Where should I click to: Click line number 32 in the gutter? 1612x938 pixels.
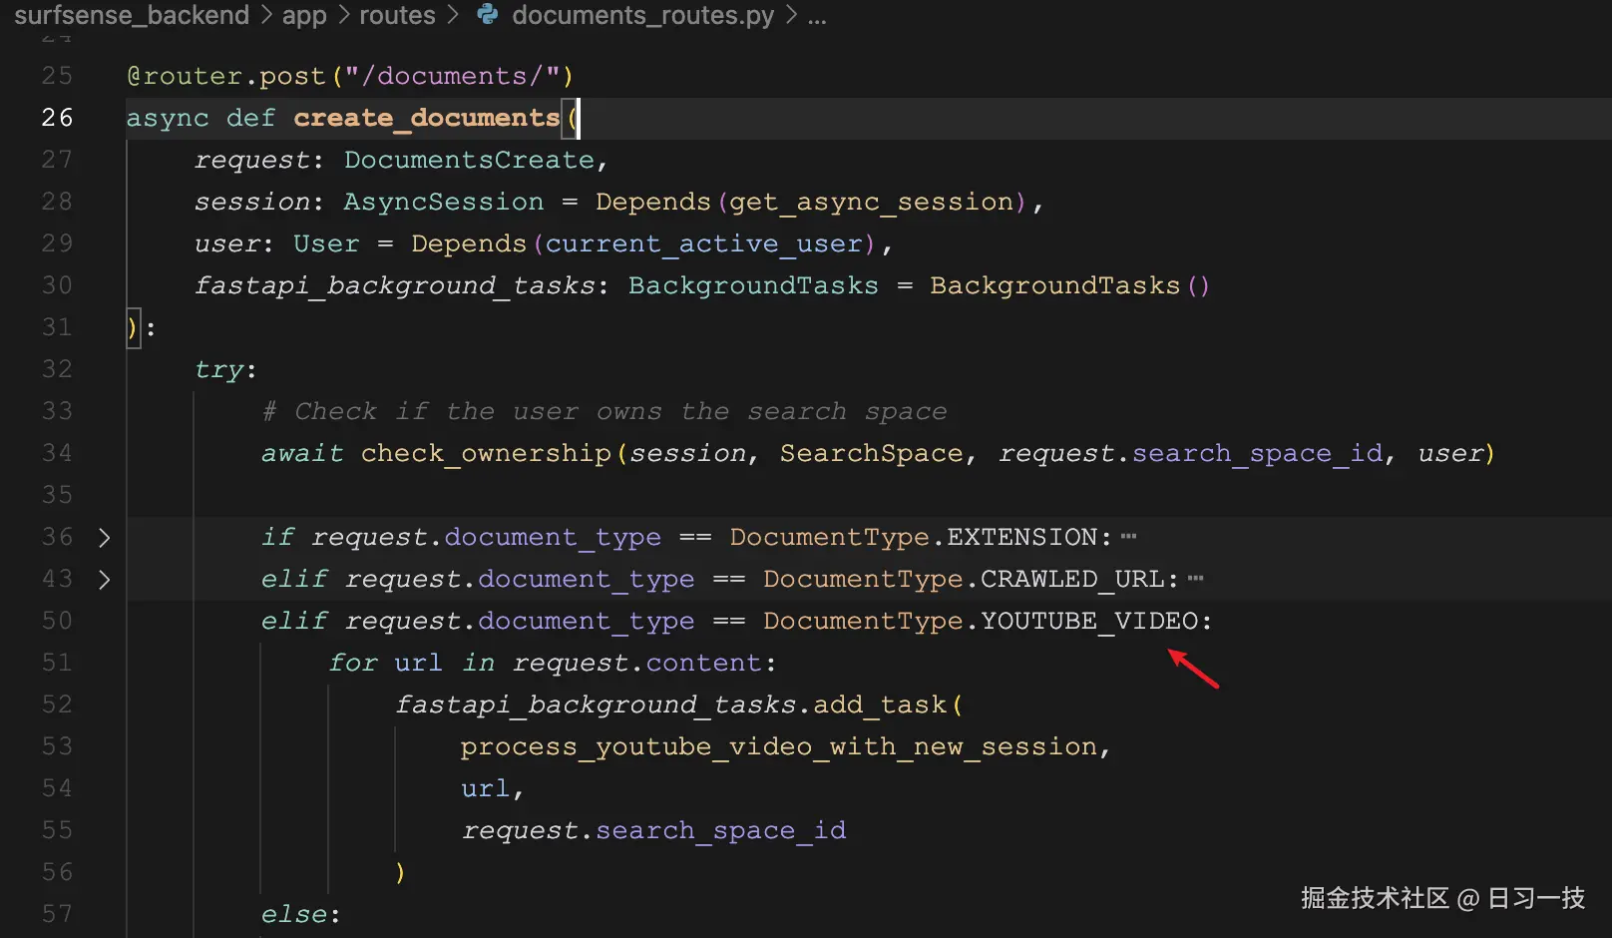(x=57, y=368)
